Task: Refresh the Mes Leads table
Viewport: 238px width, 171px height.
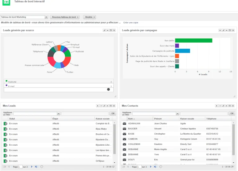Action: tap(42, 167)
